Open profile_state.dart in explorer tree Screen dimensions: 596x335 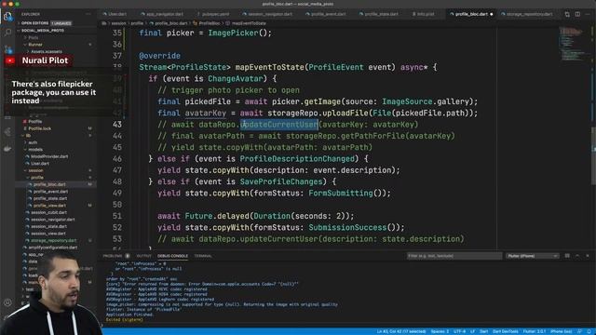[50, 198]
